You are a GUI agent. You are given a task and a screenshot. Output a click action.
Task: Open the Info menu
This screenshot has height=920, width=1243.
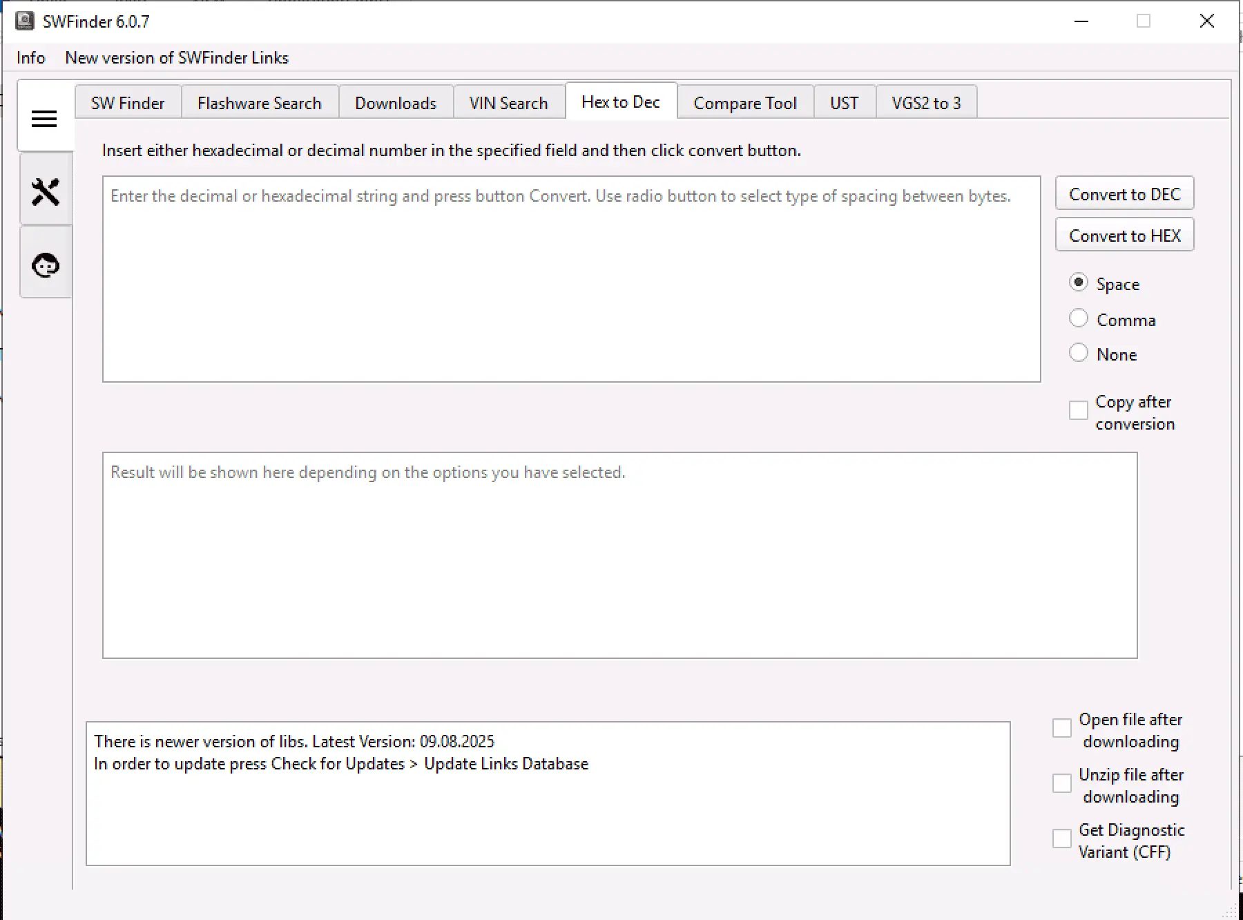[31, 58]
